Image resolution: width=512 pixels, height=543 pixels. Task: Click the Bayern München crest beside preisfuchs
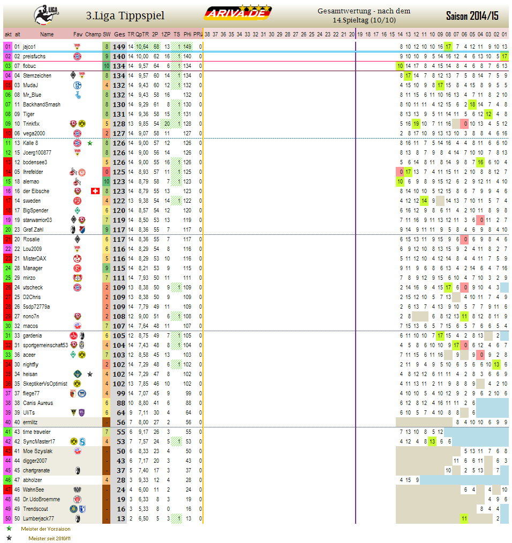pos(77,56)
